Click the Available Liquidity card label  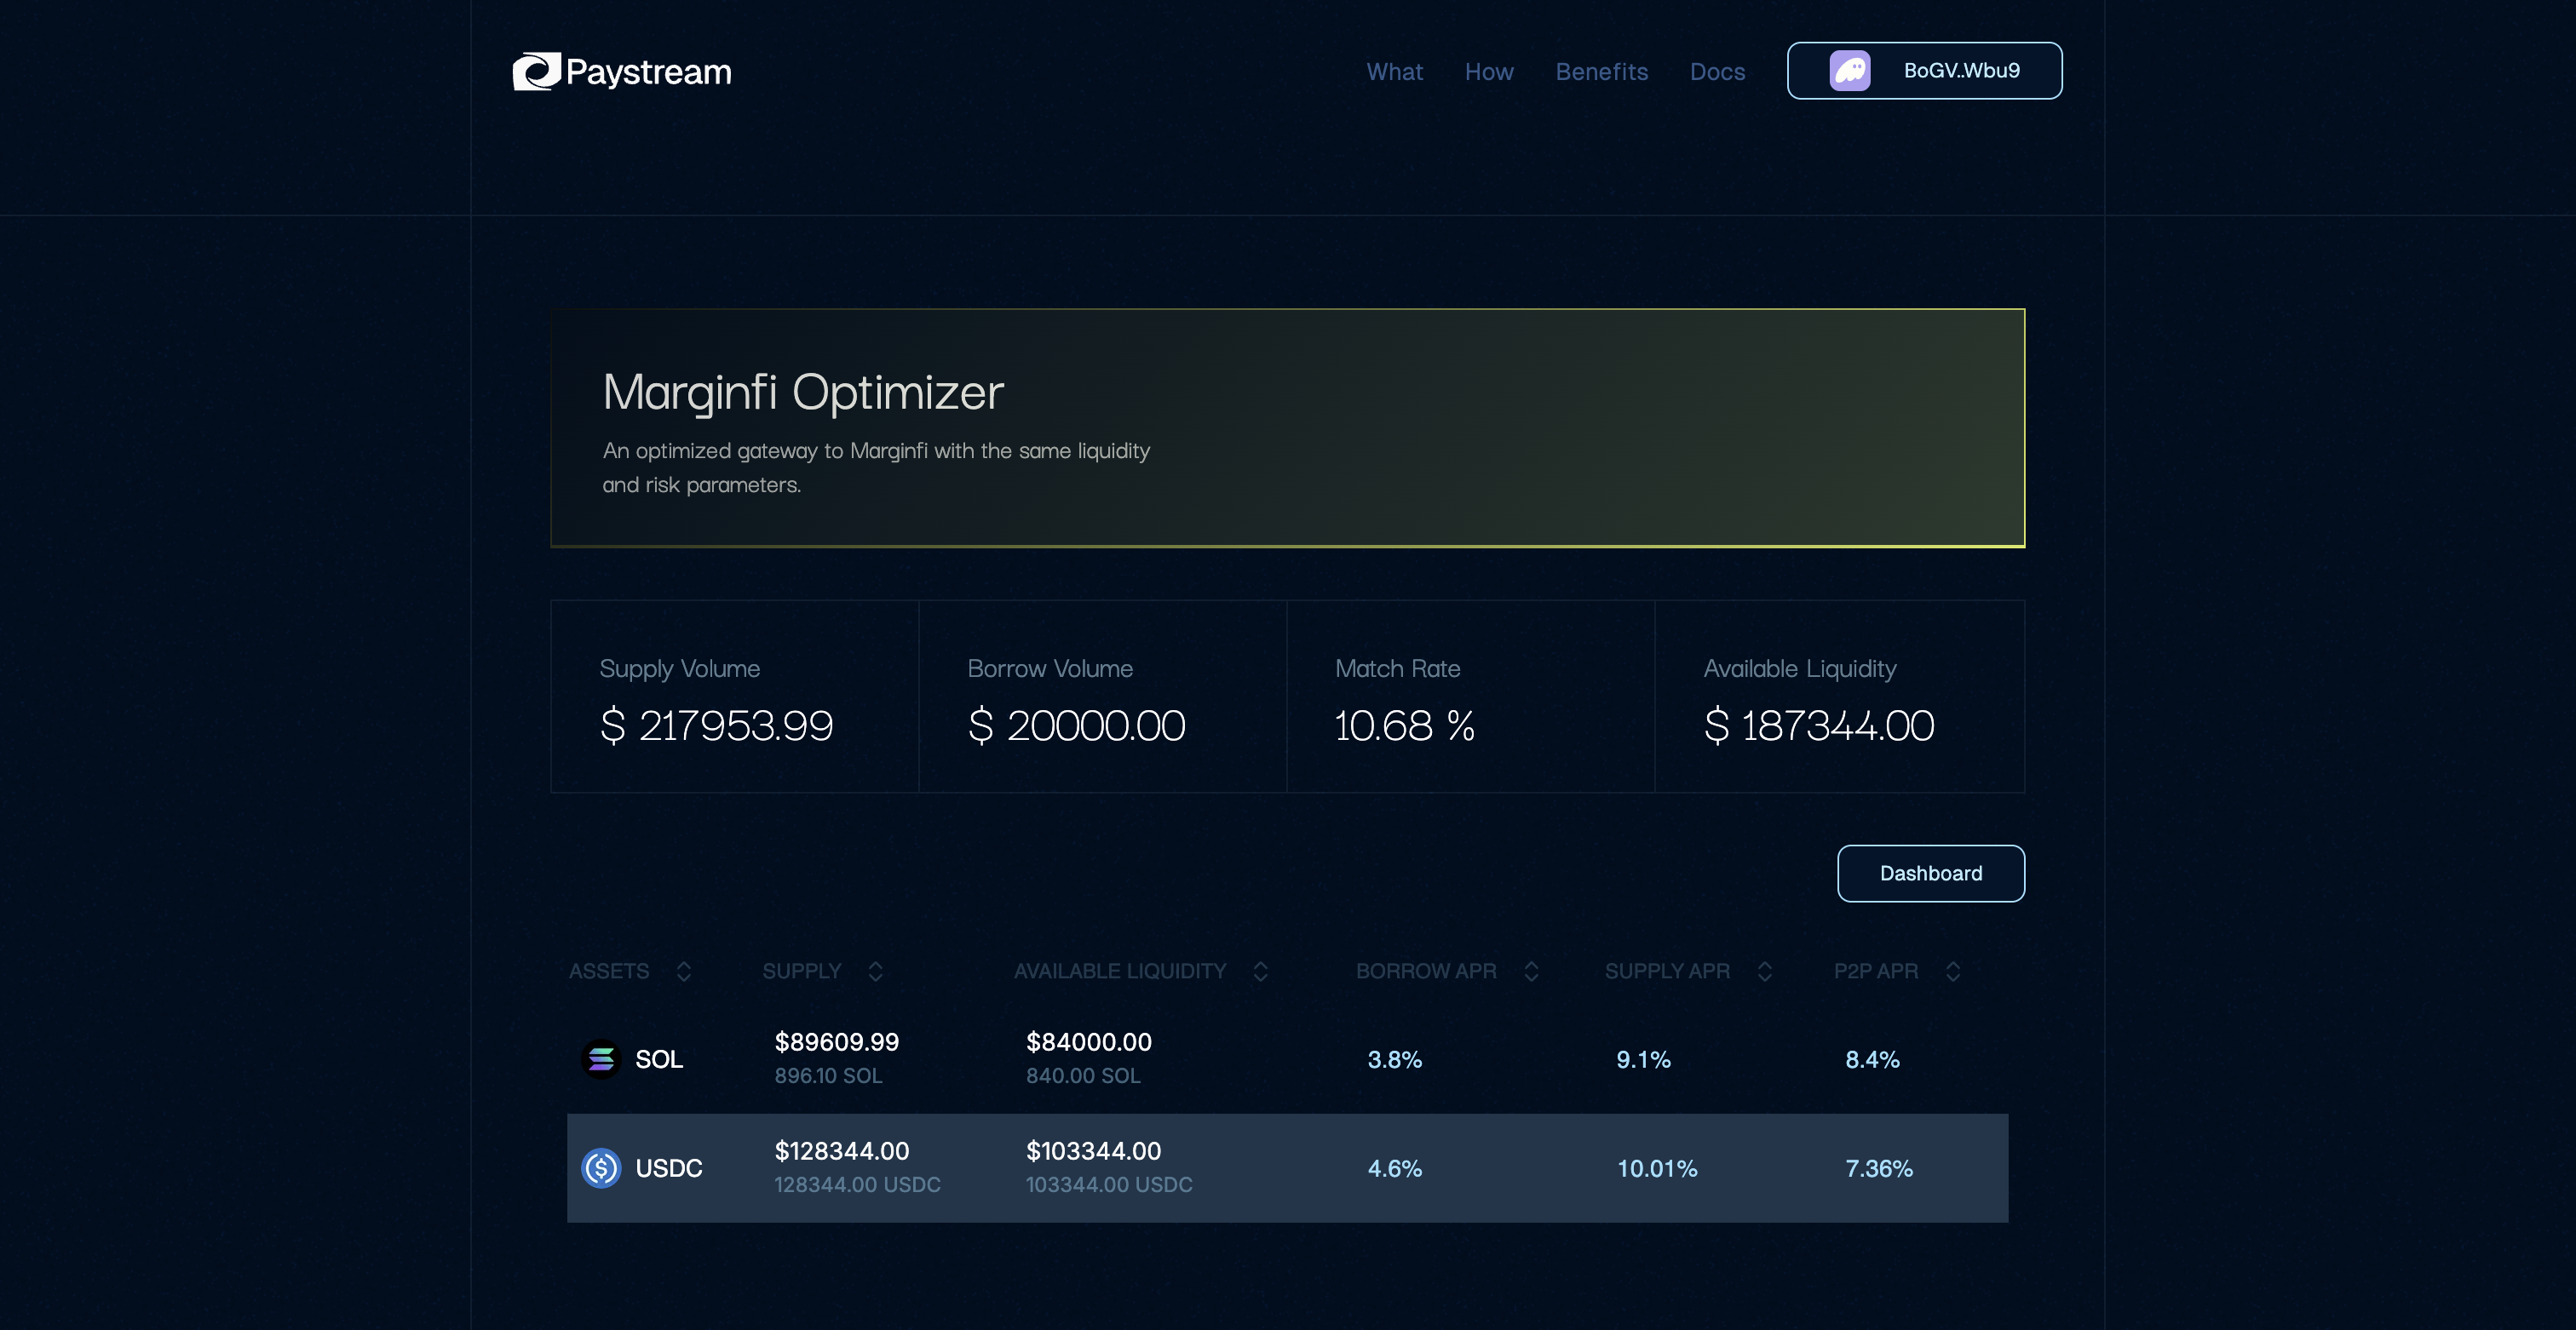[x=1799, y=668]
